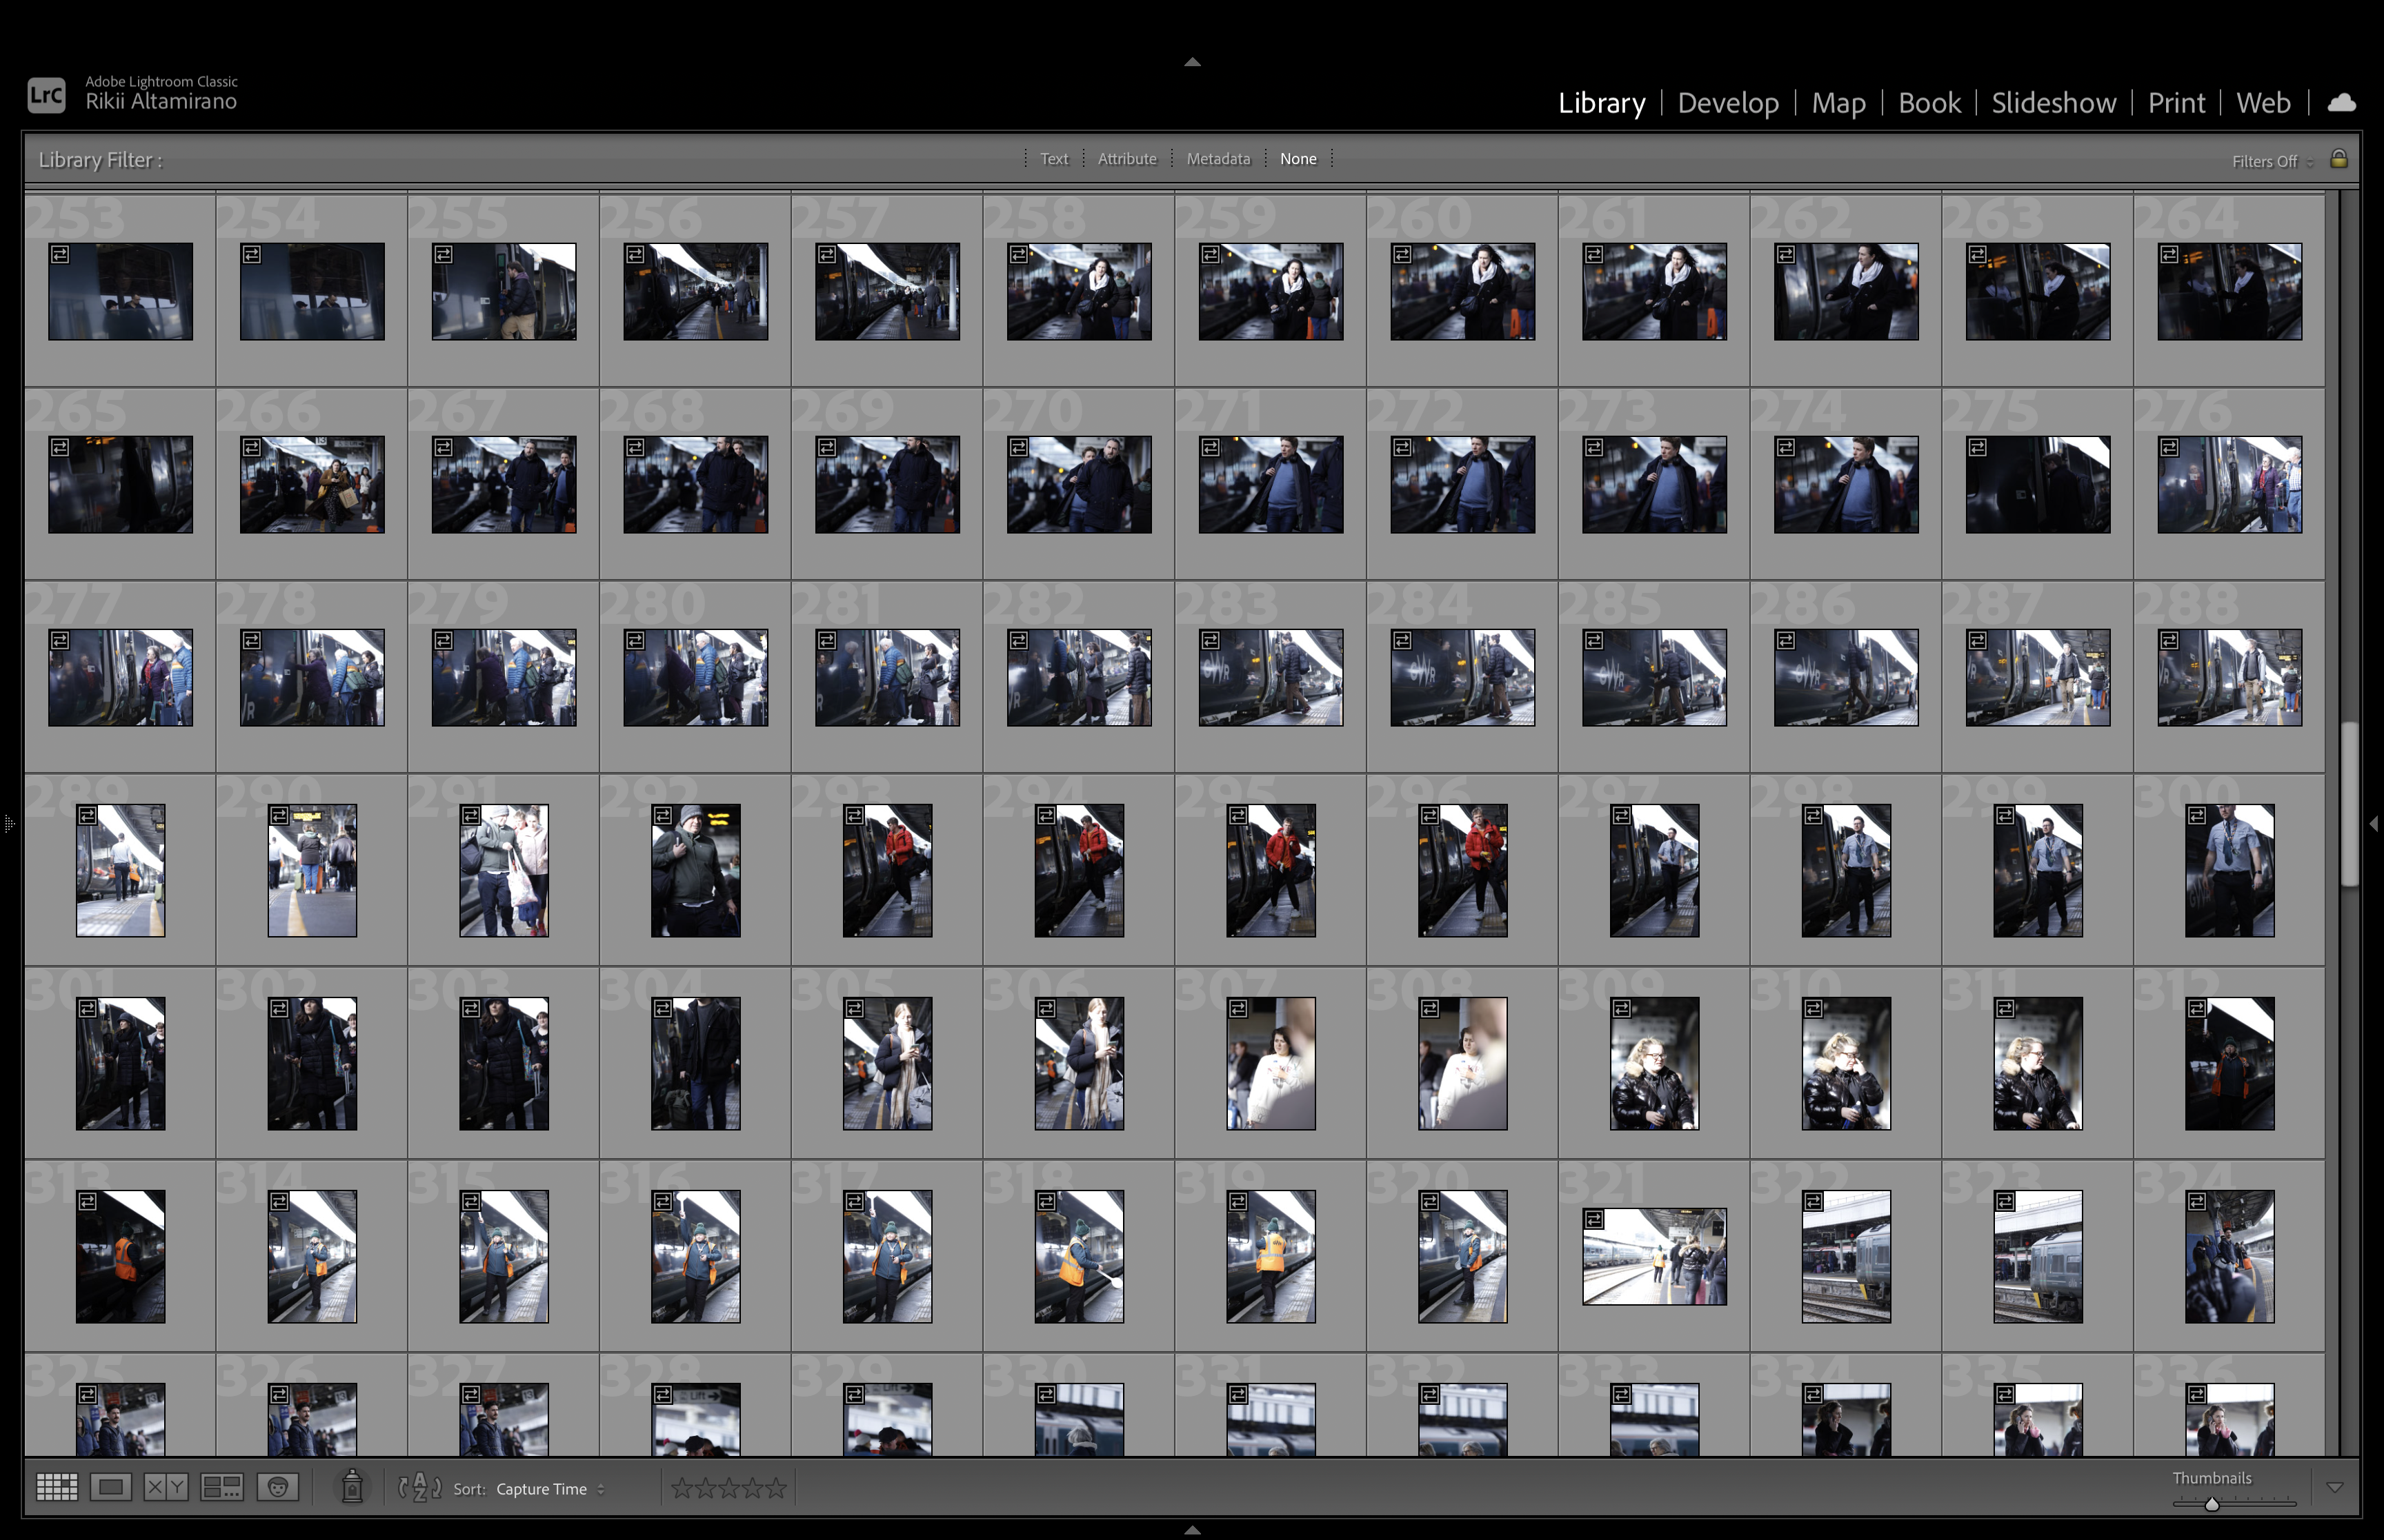Select photo thumbnail number 321

click(1653, 1257)
